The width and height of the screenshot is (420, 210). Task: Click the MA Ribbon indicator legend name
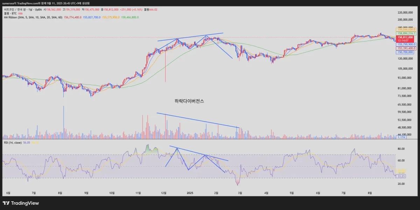click(x=33, y=17)
